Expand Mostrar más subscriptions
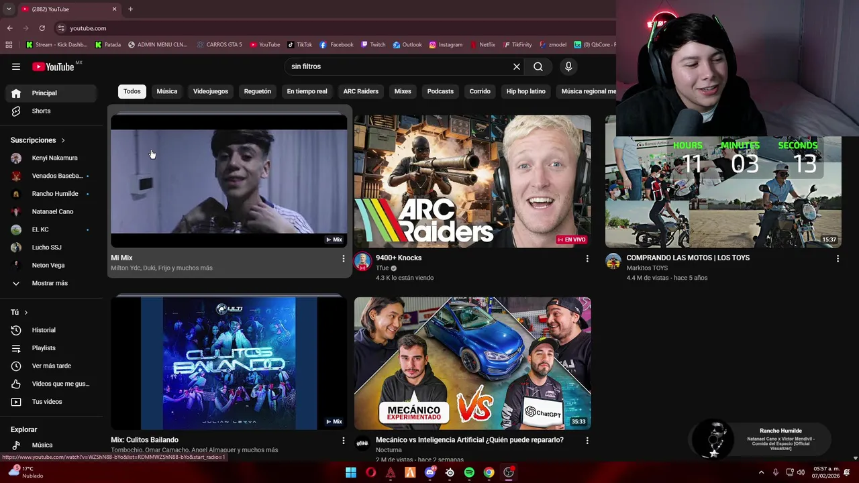 point(51,283)
